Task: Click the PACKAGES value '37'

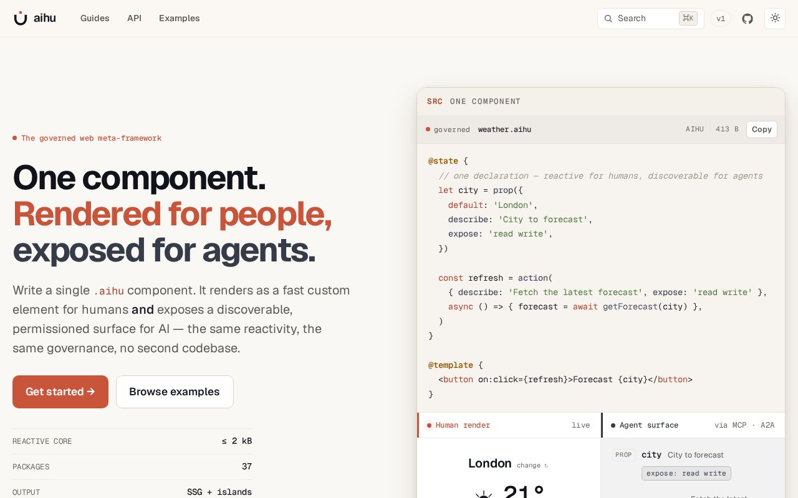Action: pos(247,467)
